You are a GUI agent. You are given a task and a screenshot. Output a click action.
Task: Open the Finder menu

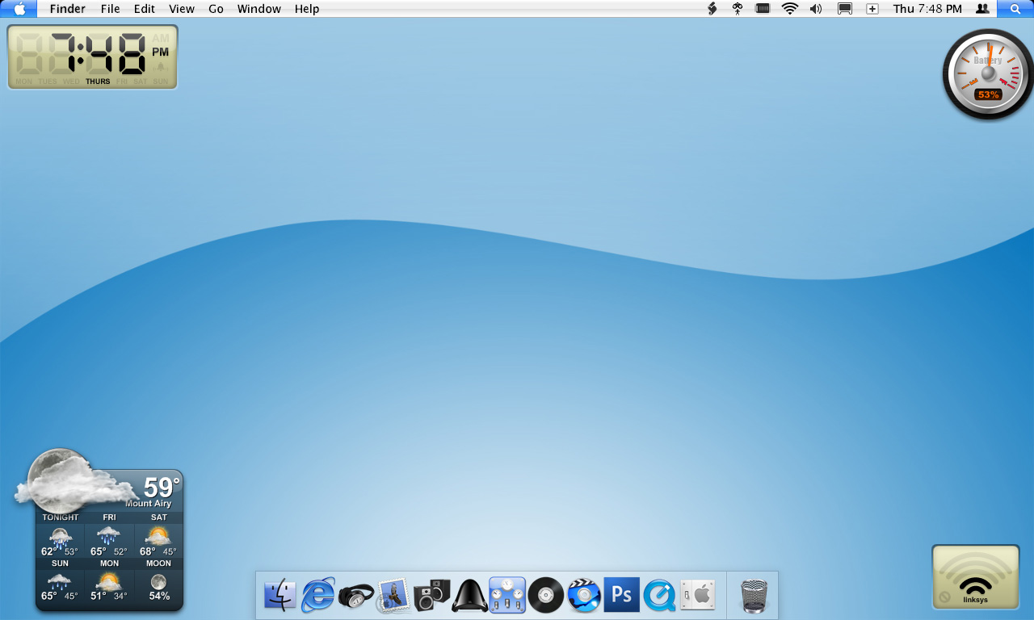tap(68, 9)
